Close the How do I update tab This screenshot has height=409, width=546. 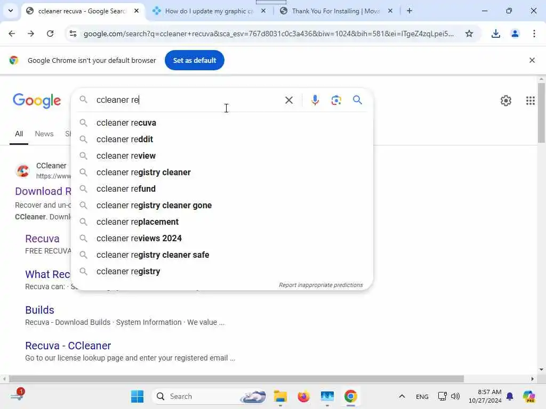click(x=263, y=11)
